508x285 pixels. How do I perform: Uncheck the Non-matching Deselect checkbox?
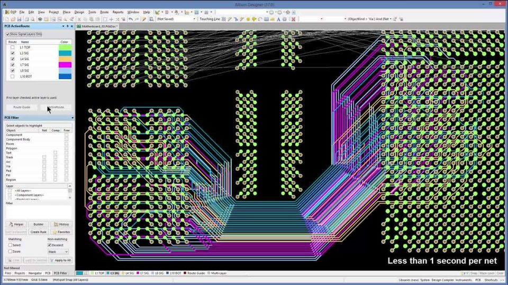[50, 245]
